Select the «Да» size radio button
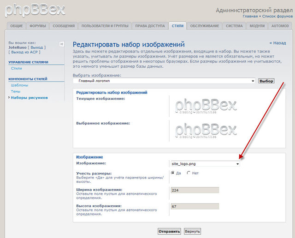The image size is (295, 238). click(173, 173)
